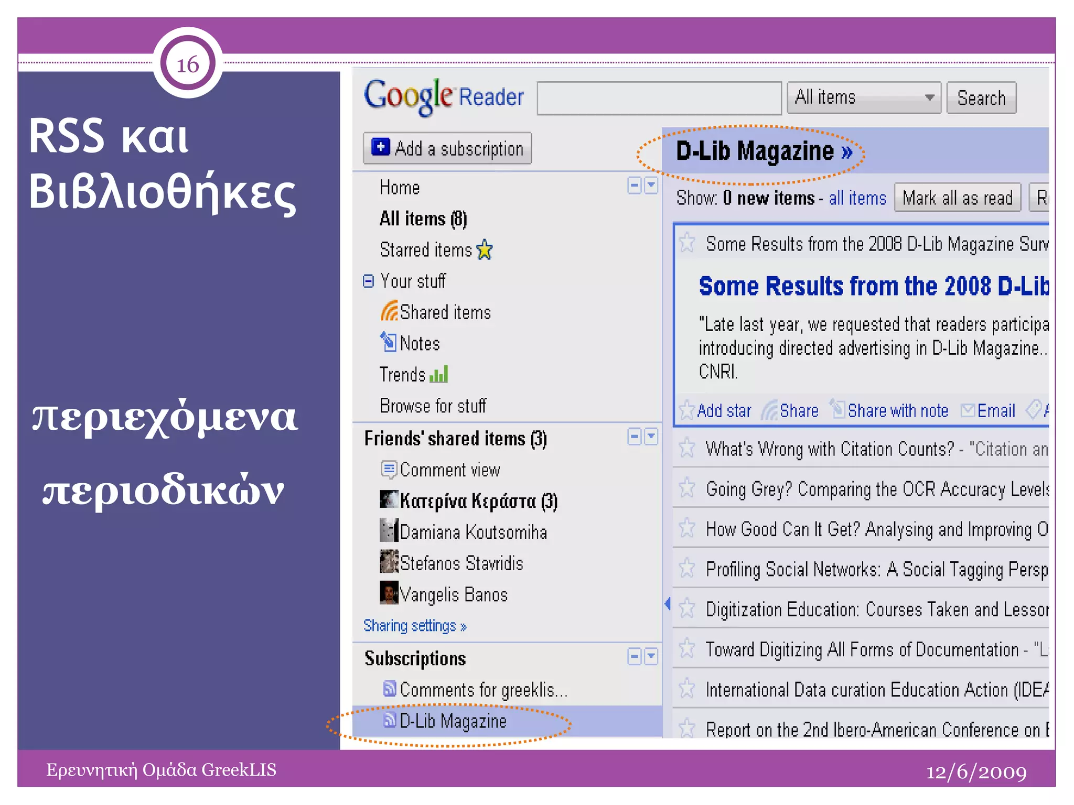Star the 'Profiling Social Networks' item
Image resolution: width=1074 pixels, height=805 pixels.
(x=687, y=568)
